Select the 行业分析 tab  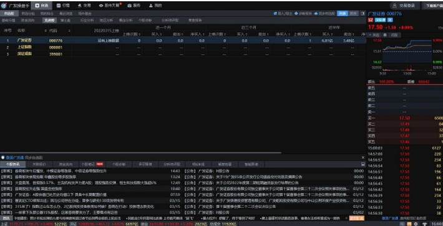87,21
